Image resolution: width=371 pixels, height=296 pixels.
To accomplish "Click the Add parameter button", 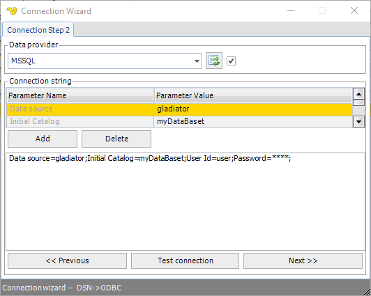I will click(43, 139).
